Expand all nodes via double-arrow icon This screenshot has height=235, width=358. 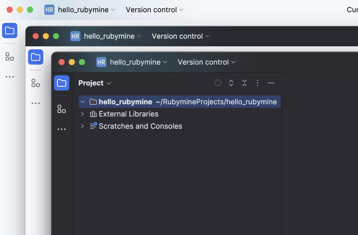click(x=231, y=83)
